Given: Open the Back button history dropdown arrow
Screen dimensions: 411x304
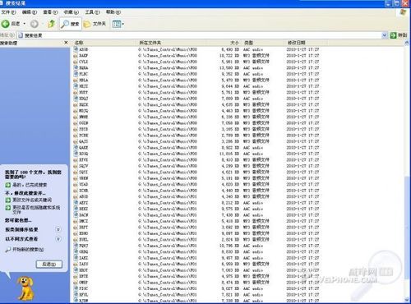Looking at the screenshot, I should [x=25, y=24].
